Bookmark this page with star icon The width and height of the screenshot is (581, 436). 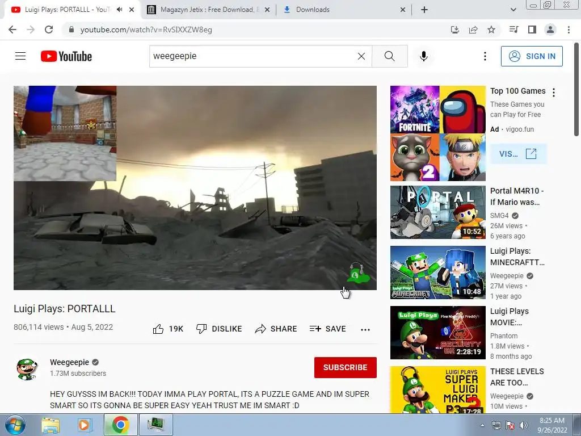[491, 30]
